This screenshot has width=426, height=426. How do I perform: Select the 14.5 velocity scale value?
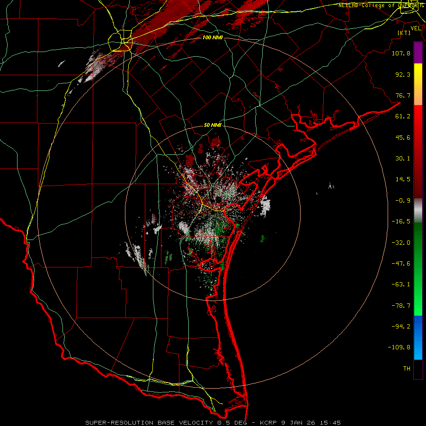403,179
